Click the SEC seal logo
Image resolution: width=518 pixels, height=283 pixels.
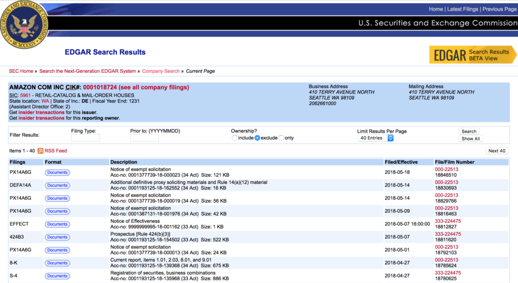coord(24,24)
